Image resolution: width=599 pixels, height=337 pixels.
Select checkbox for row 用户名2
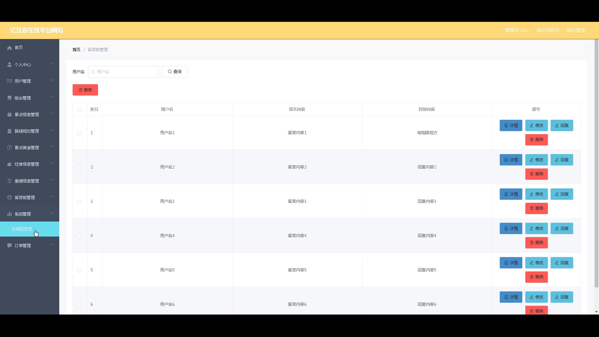[x=80, y=167]
